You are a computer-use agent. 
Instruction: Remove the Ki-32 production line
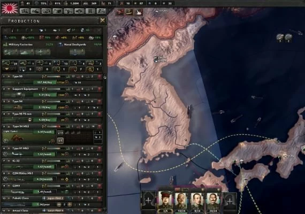click(x=100, y=161)
